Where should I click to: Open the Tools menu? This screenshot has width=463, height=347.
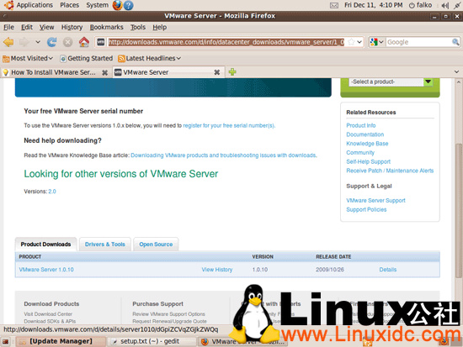138,27
